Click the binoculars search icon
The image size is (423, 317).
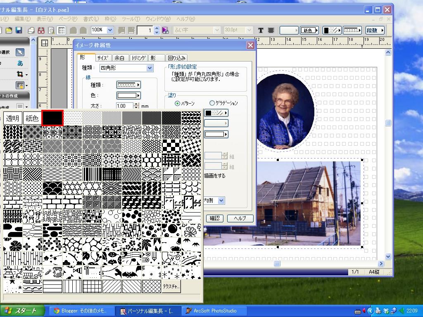(x=41, y=30)
